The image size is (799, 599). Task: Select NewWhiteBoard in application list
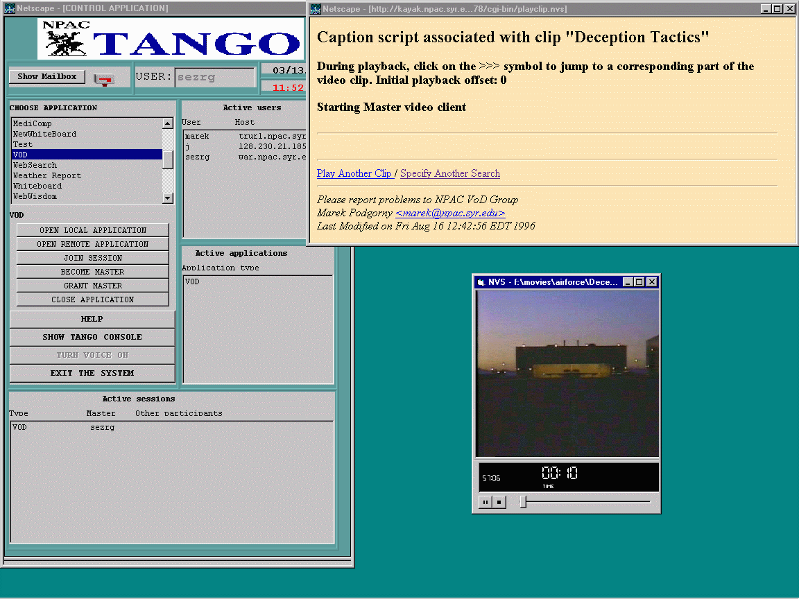(87, 134)
